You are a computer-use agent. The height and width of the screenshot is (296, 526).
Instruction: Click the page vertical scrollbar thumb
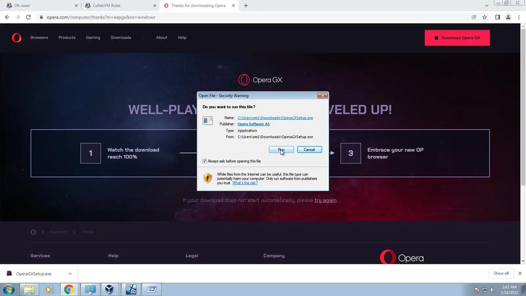click(523, 108)
